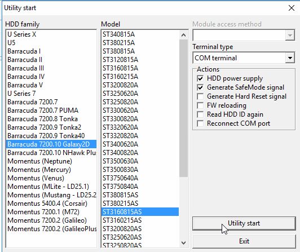Select Barracuda 7200.9 Tonka40 family
This screenshot has width=300, height=252.
(51, 136)
